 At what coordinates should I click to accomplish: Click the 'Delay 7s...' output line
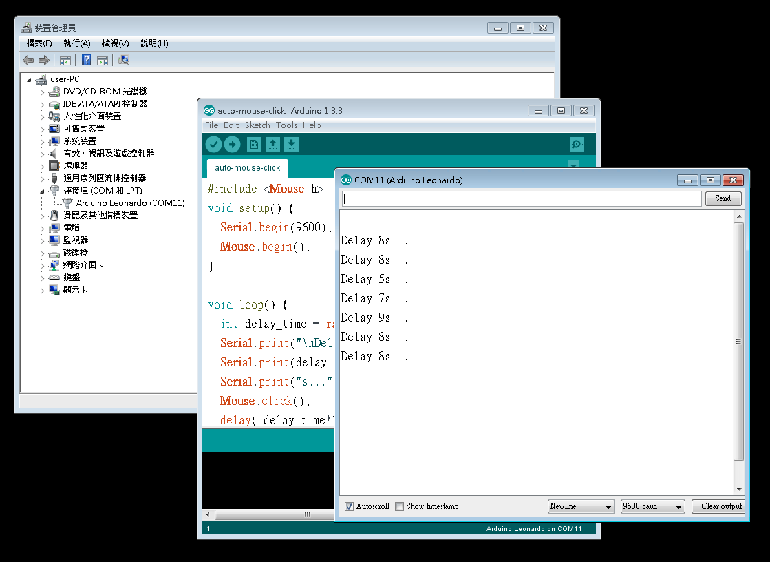pyautogui.click(x=374, y=298)
